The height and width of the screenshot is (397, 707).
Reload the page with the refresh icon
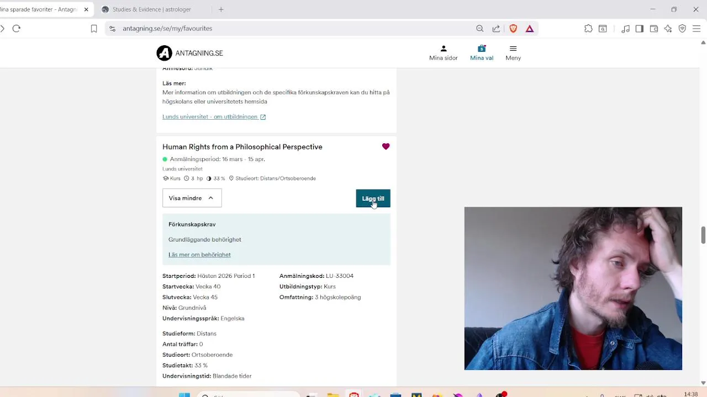click(17, 29)
